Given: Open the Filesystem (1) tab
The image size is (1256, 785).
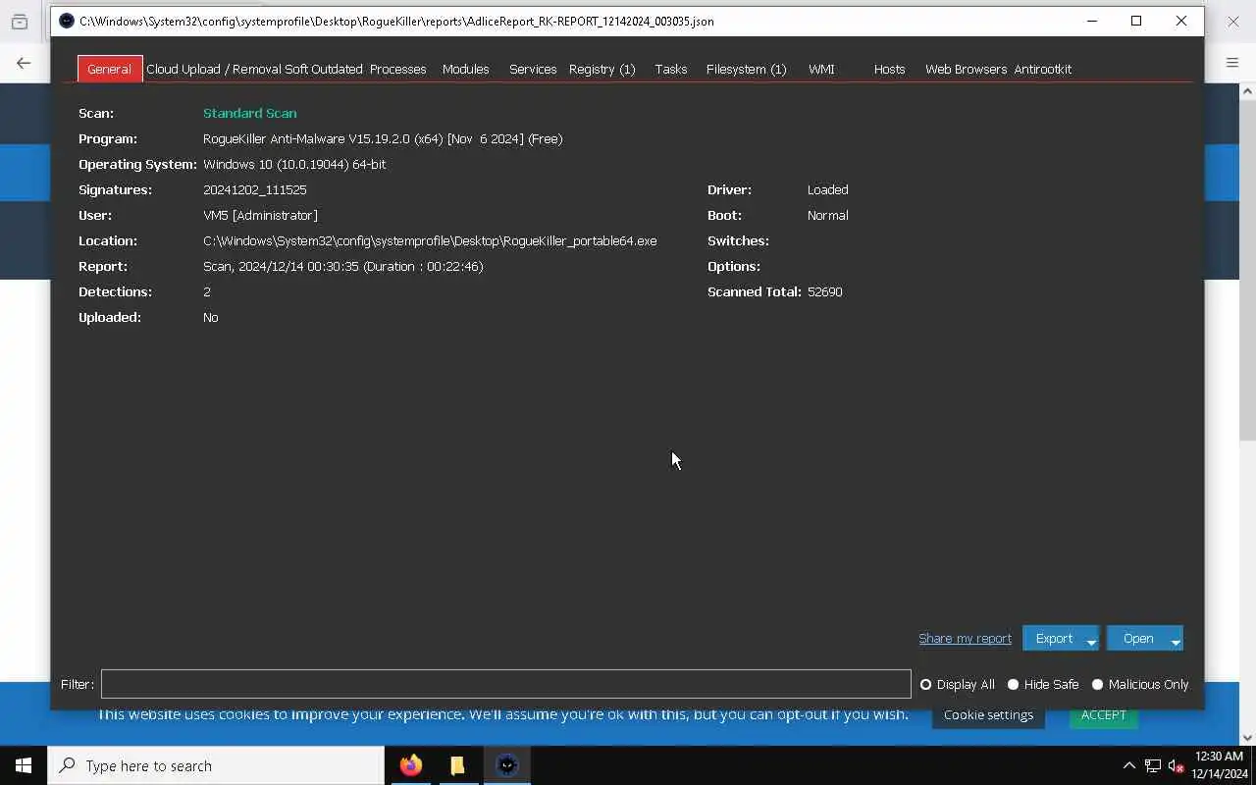Looking at the screenshot, I should [747, 69].
